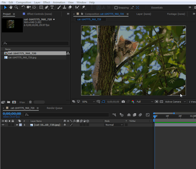The width and height of the screenshot is (196, 169).
Task: Click the 8 bpc color depth button
Action: tap(22, 102)
